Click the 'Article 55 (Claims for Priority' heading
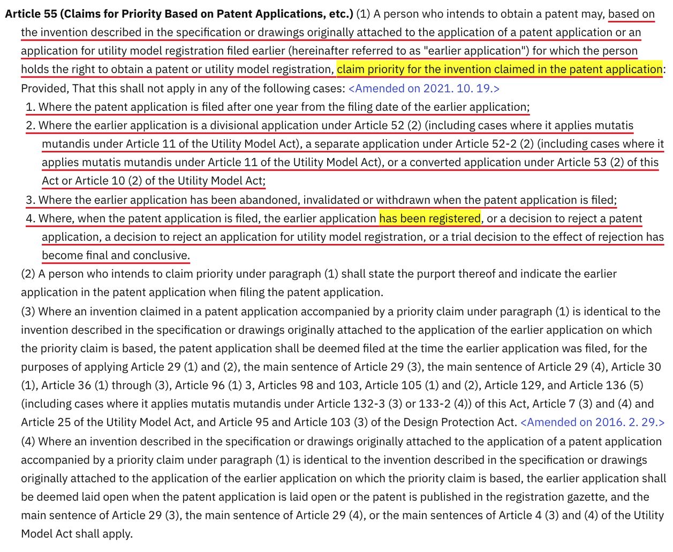Image resolution: width=673 pixels, height=552 pixels. (179, 13)
